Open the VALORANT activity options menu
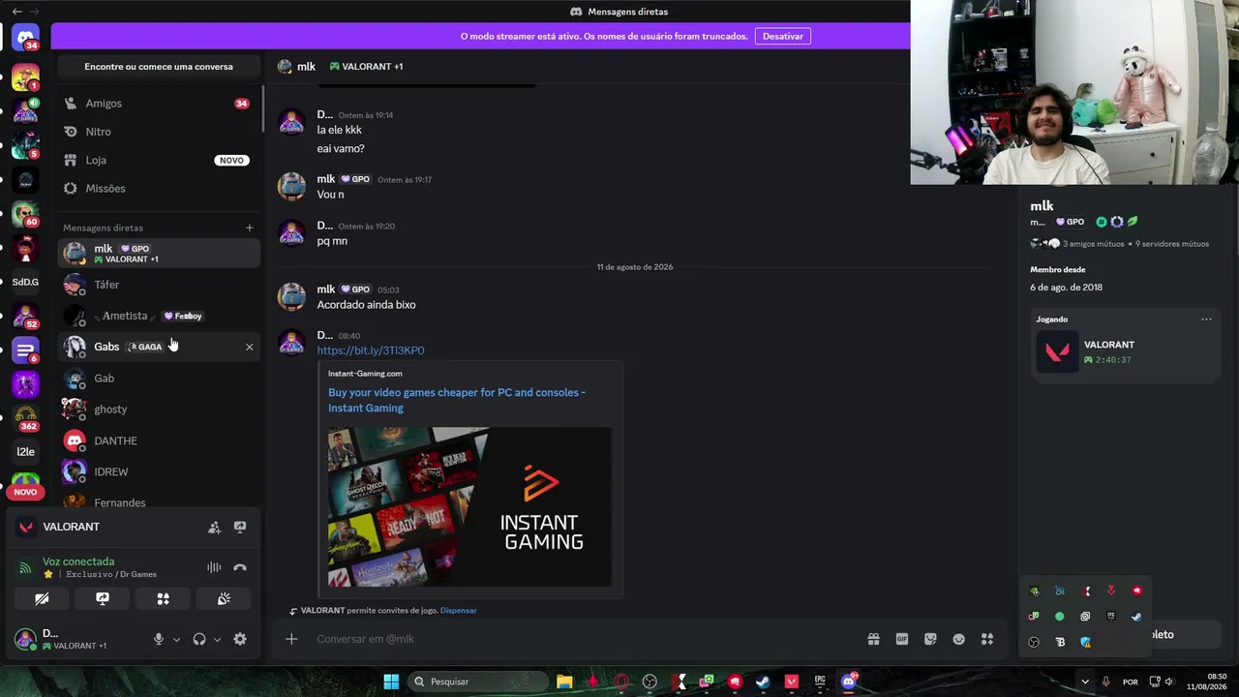Image resolution: width=1239 pixels, height=697 pixels. tap(1206, 319)
